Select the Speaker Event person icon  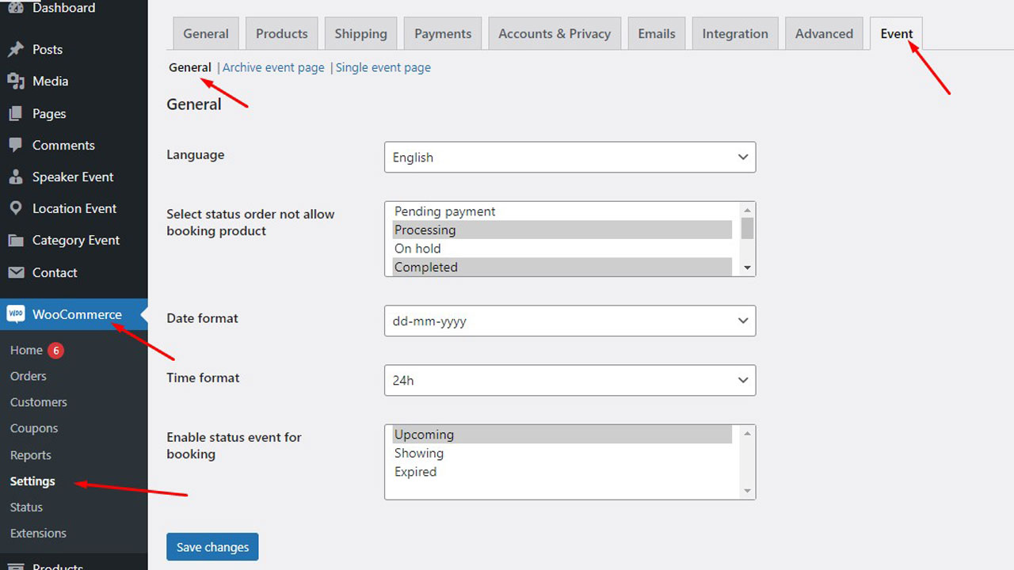[x=16, y=177]
